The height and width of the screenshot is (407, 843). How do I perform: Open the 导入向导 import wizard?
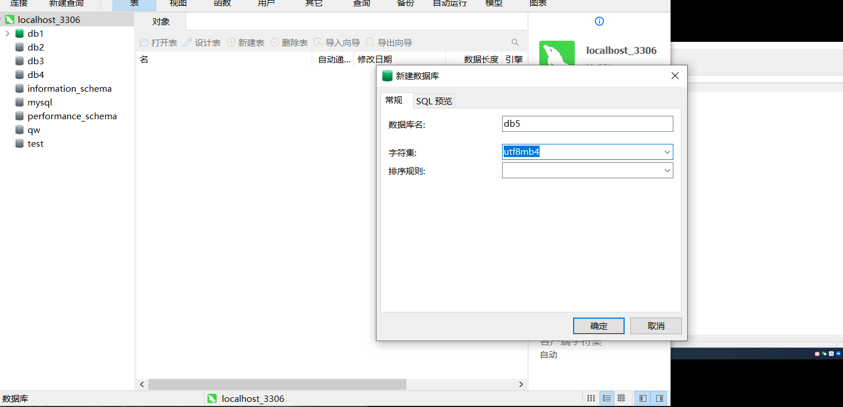(x=336, y=43)
